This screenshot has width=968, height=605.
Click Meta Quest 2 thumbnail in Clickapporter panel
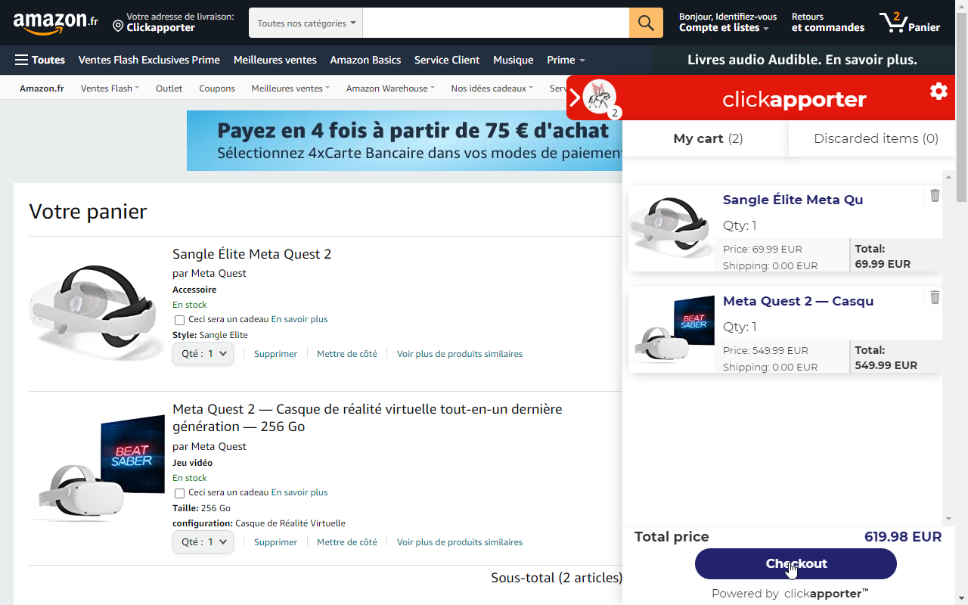[672, 330]
